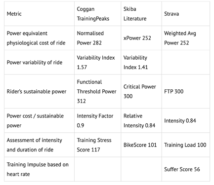Click the Metric column header cell
Image resolution: width=214 pixels, height=185 pixels.
coord(39,14)
